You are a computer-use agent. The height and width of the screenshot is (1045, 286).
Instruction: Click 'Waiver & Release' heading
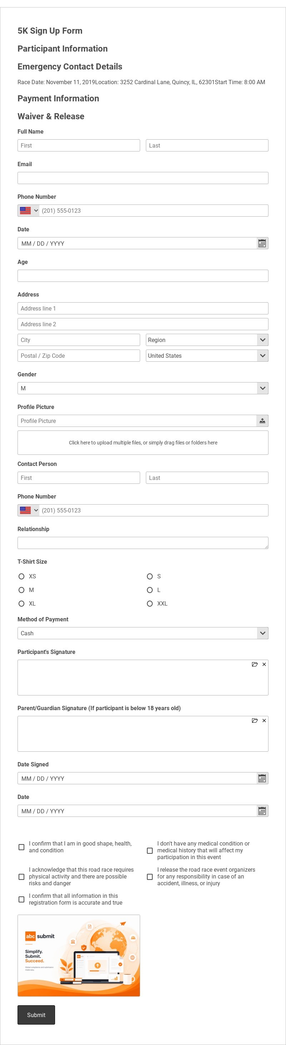pyautogui.click(x=51, y=116)
